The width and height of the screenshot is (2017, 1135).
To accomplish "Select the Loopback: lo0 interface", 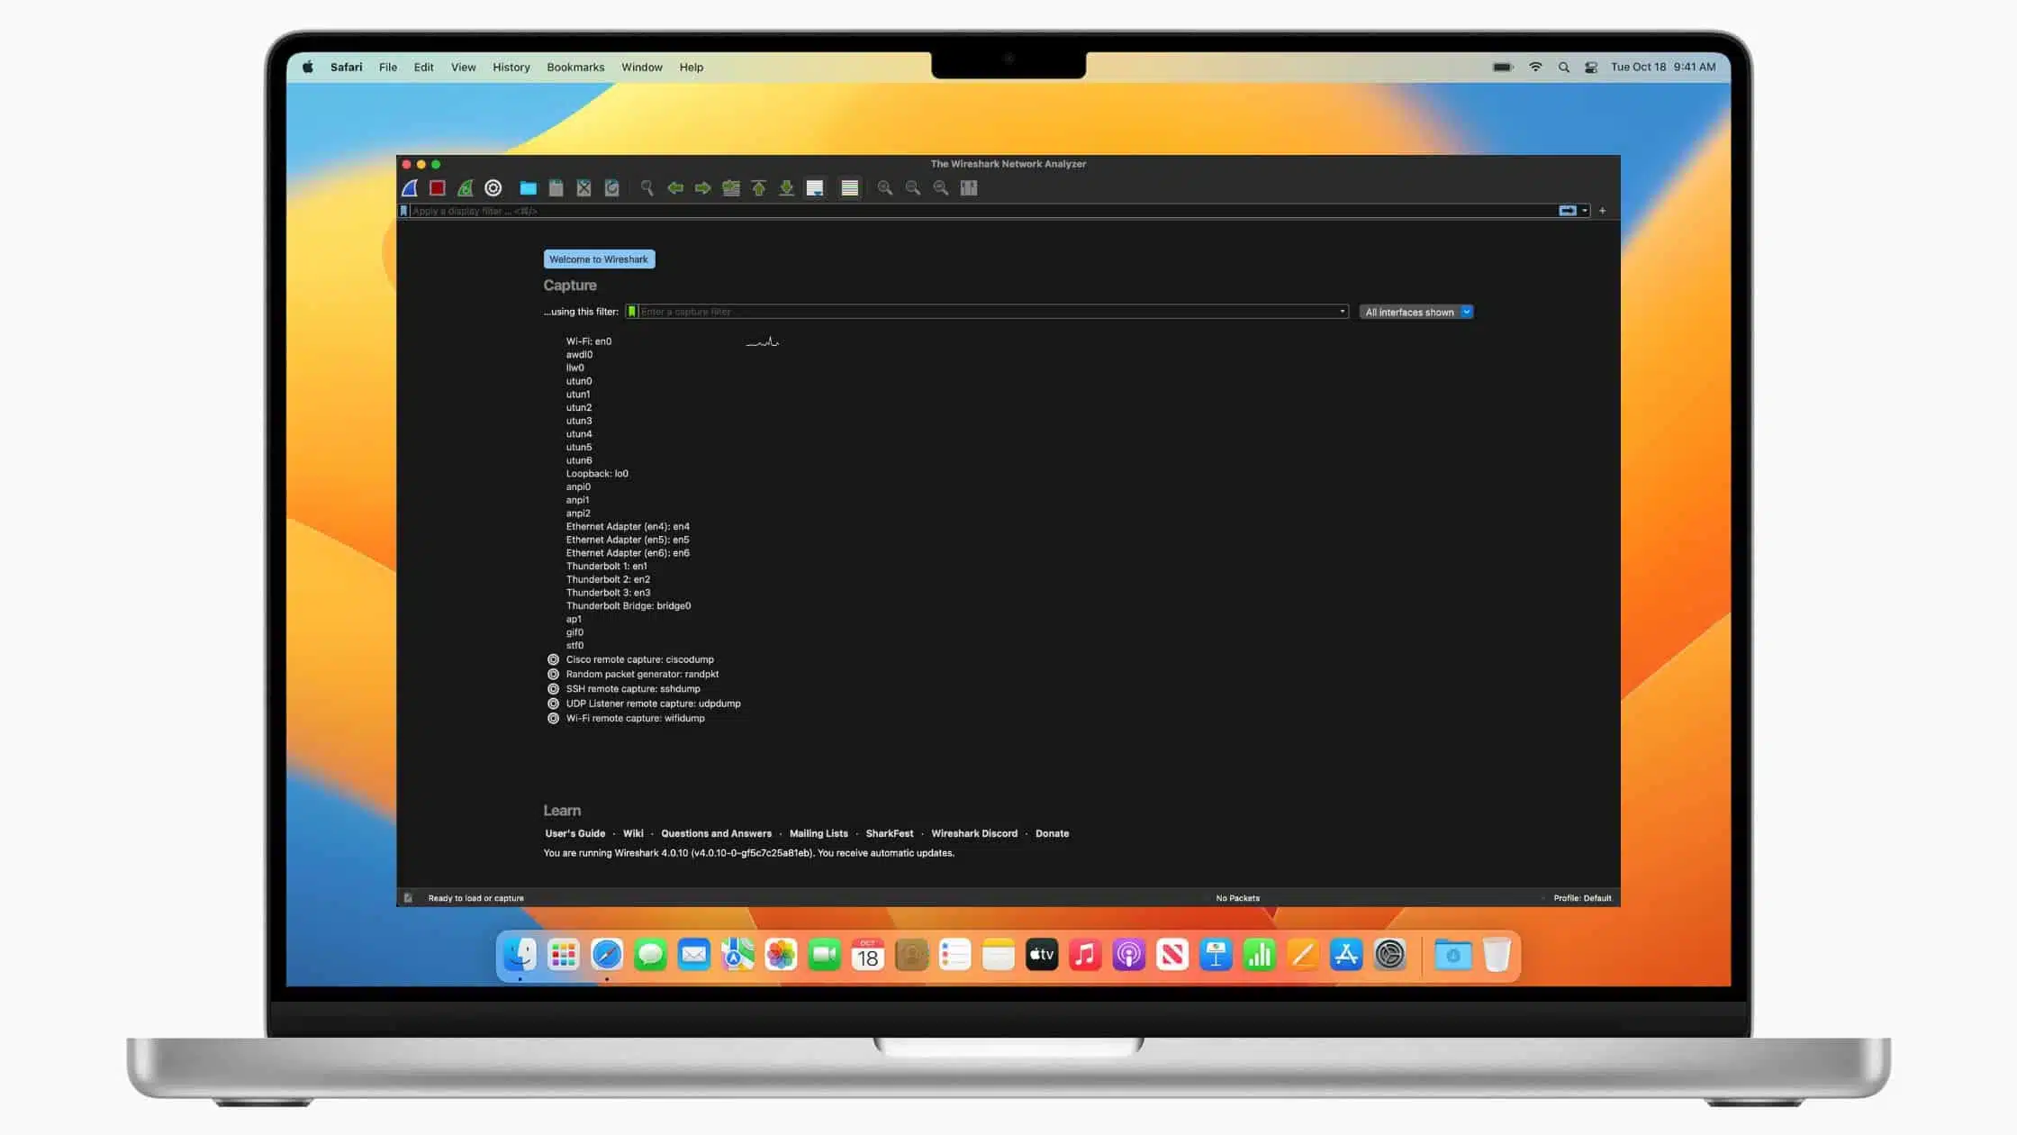I will click(597, 474).
